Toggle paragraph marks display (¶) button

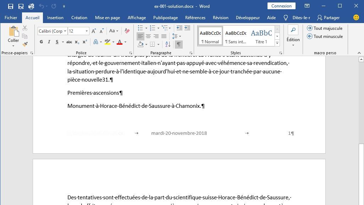(x=178, y=44)
